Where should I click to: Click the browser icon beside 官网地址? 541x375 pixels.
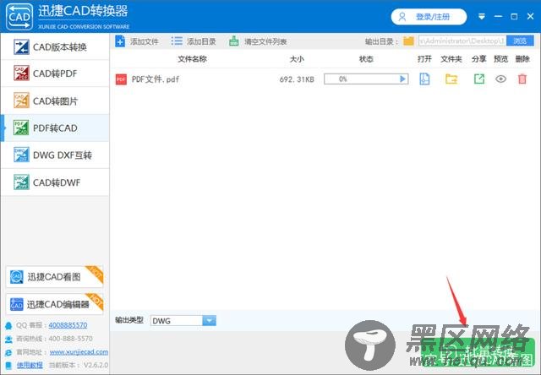[8, 352]
